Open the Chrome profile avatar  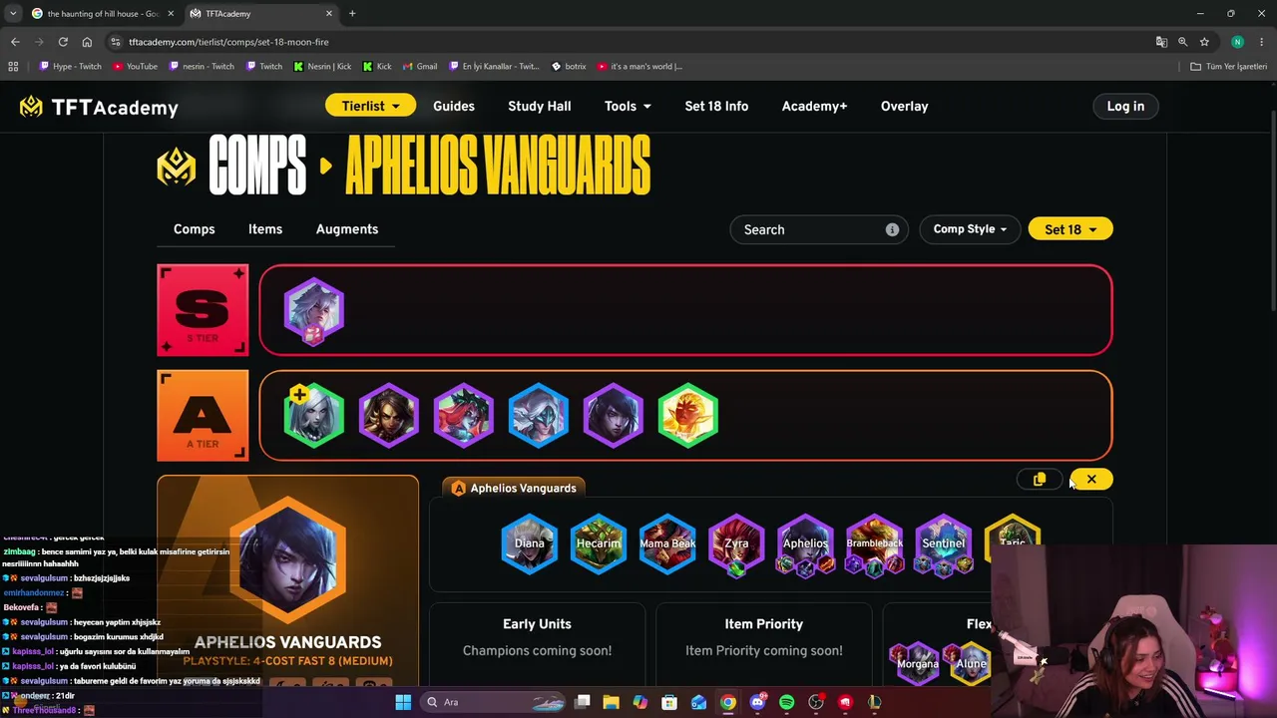pyautogui.click(x=1237, y=42)
